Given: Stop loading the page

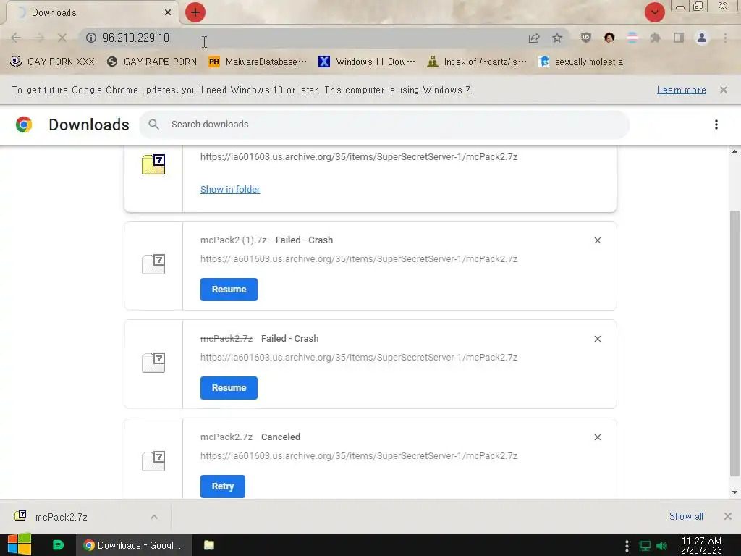Looking at the screenshot, I should [62, 38].
